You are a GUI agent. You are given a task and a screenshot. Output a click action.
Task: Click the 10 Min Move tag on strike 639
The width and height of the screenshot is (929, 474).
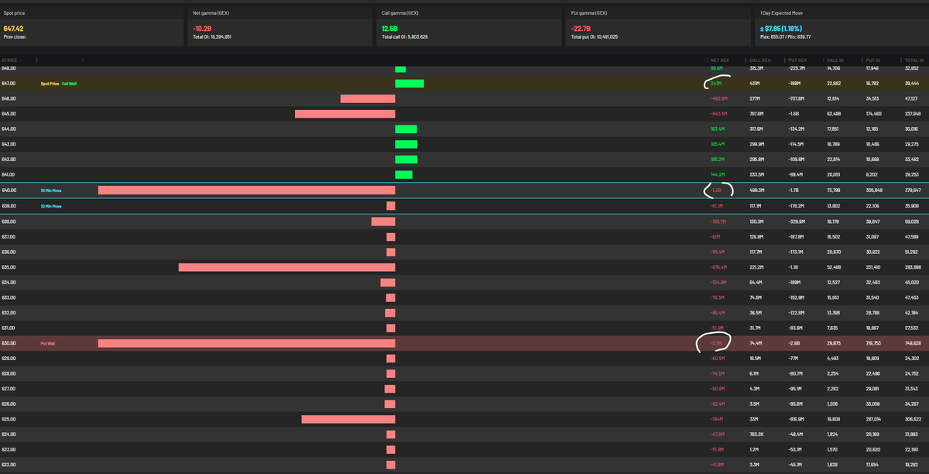(51, 205)
